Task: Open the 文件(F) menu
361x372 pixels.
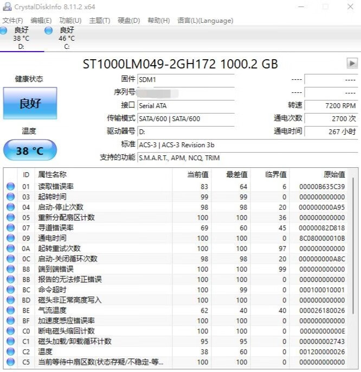Action: [13, 21]
